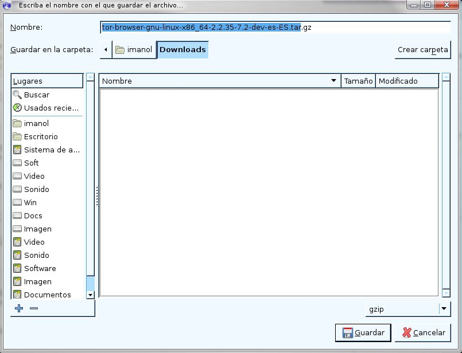
Task: Select the imanol folder icon in Lugares
Action: tap(17, 123)
